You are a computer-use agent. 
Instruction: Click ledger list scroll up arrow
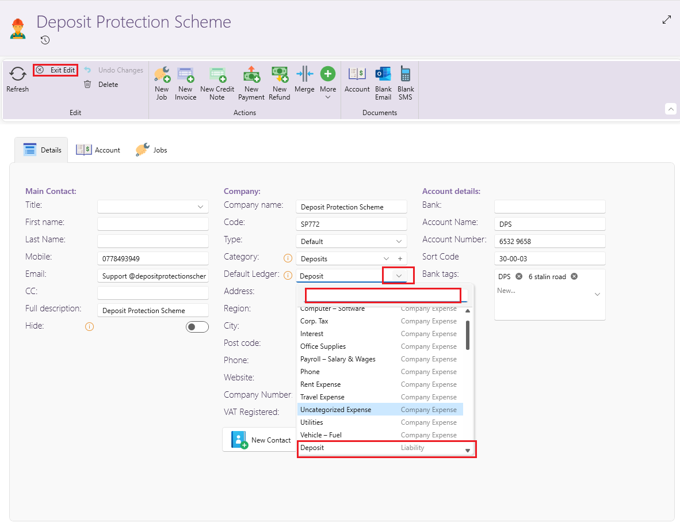click(468, 311)
